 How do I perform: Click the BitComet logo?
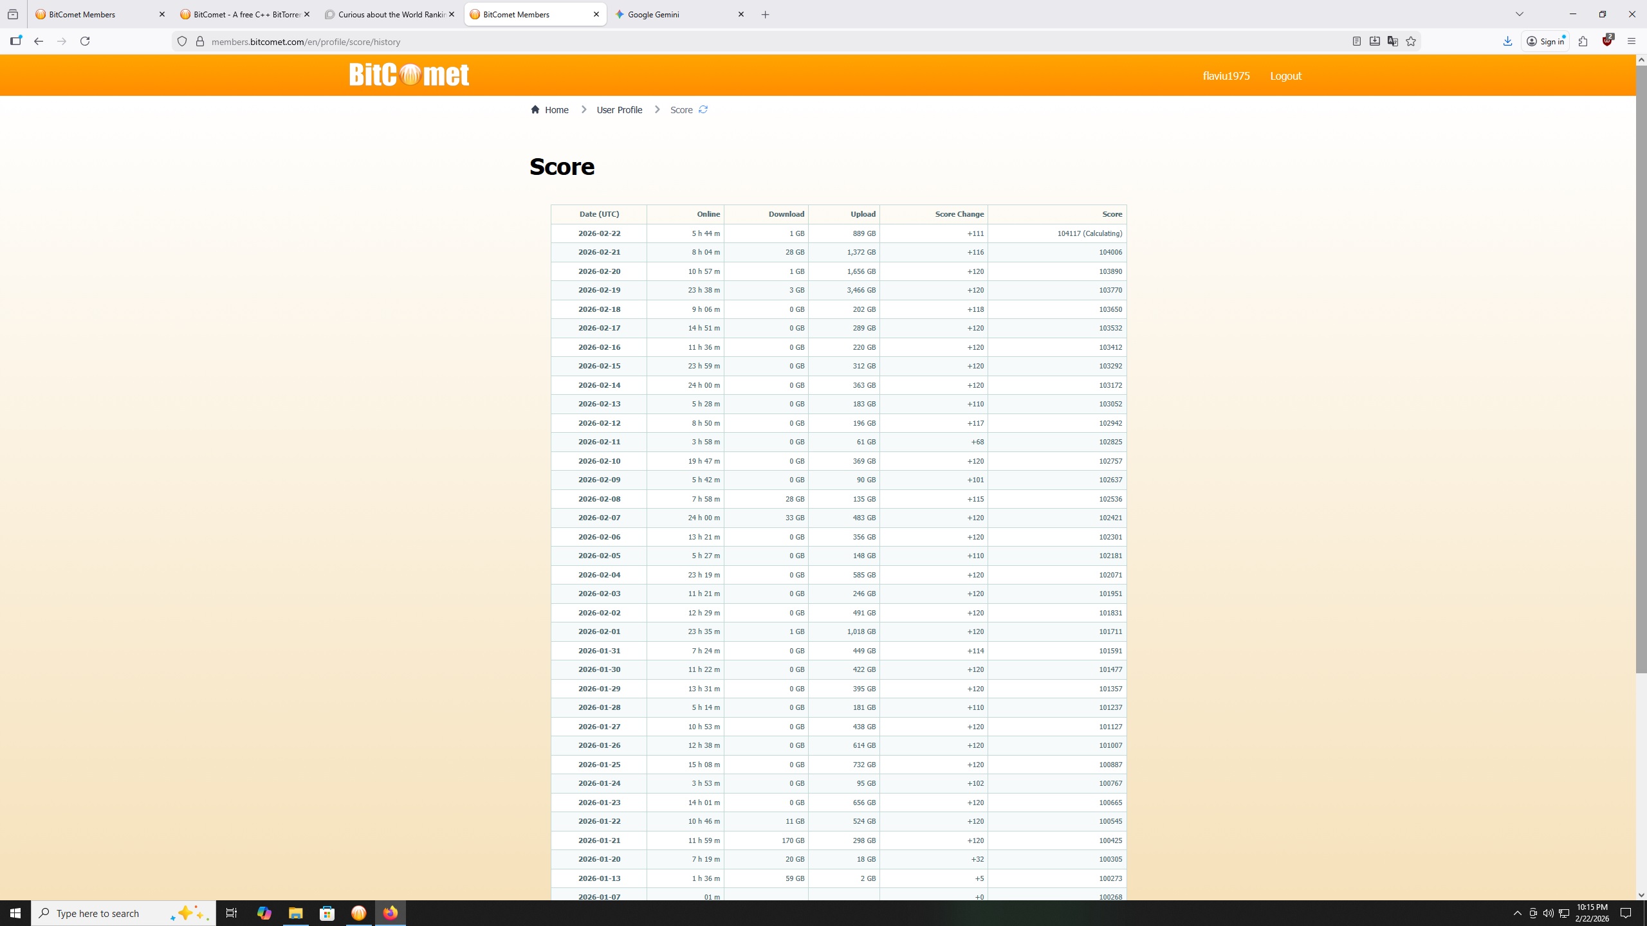[409, 75]
